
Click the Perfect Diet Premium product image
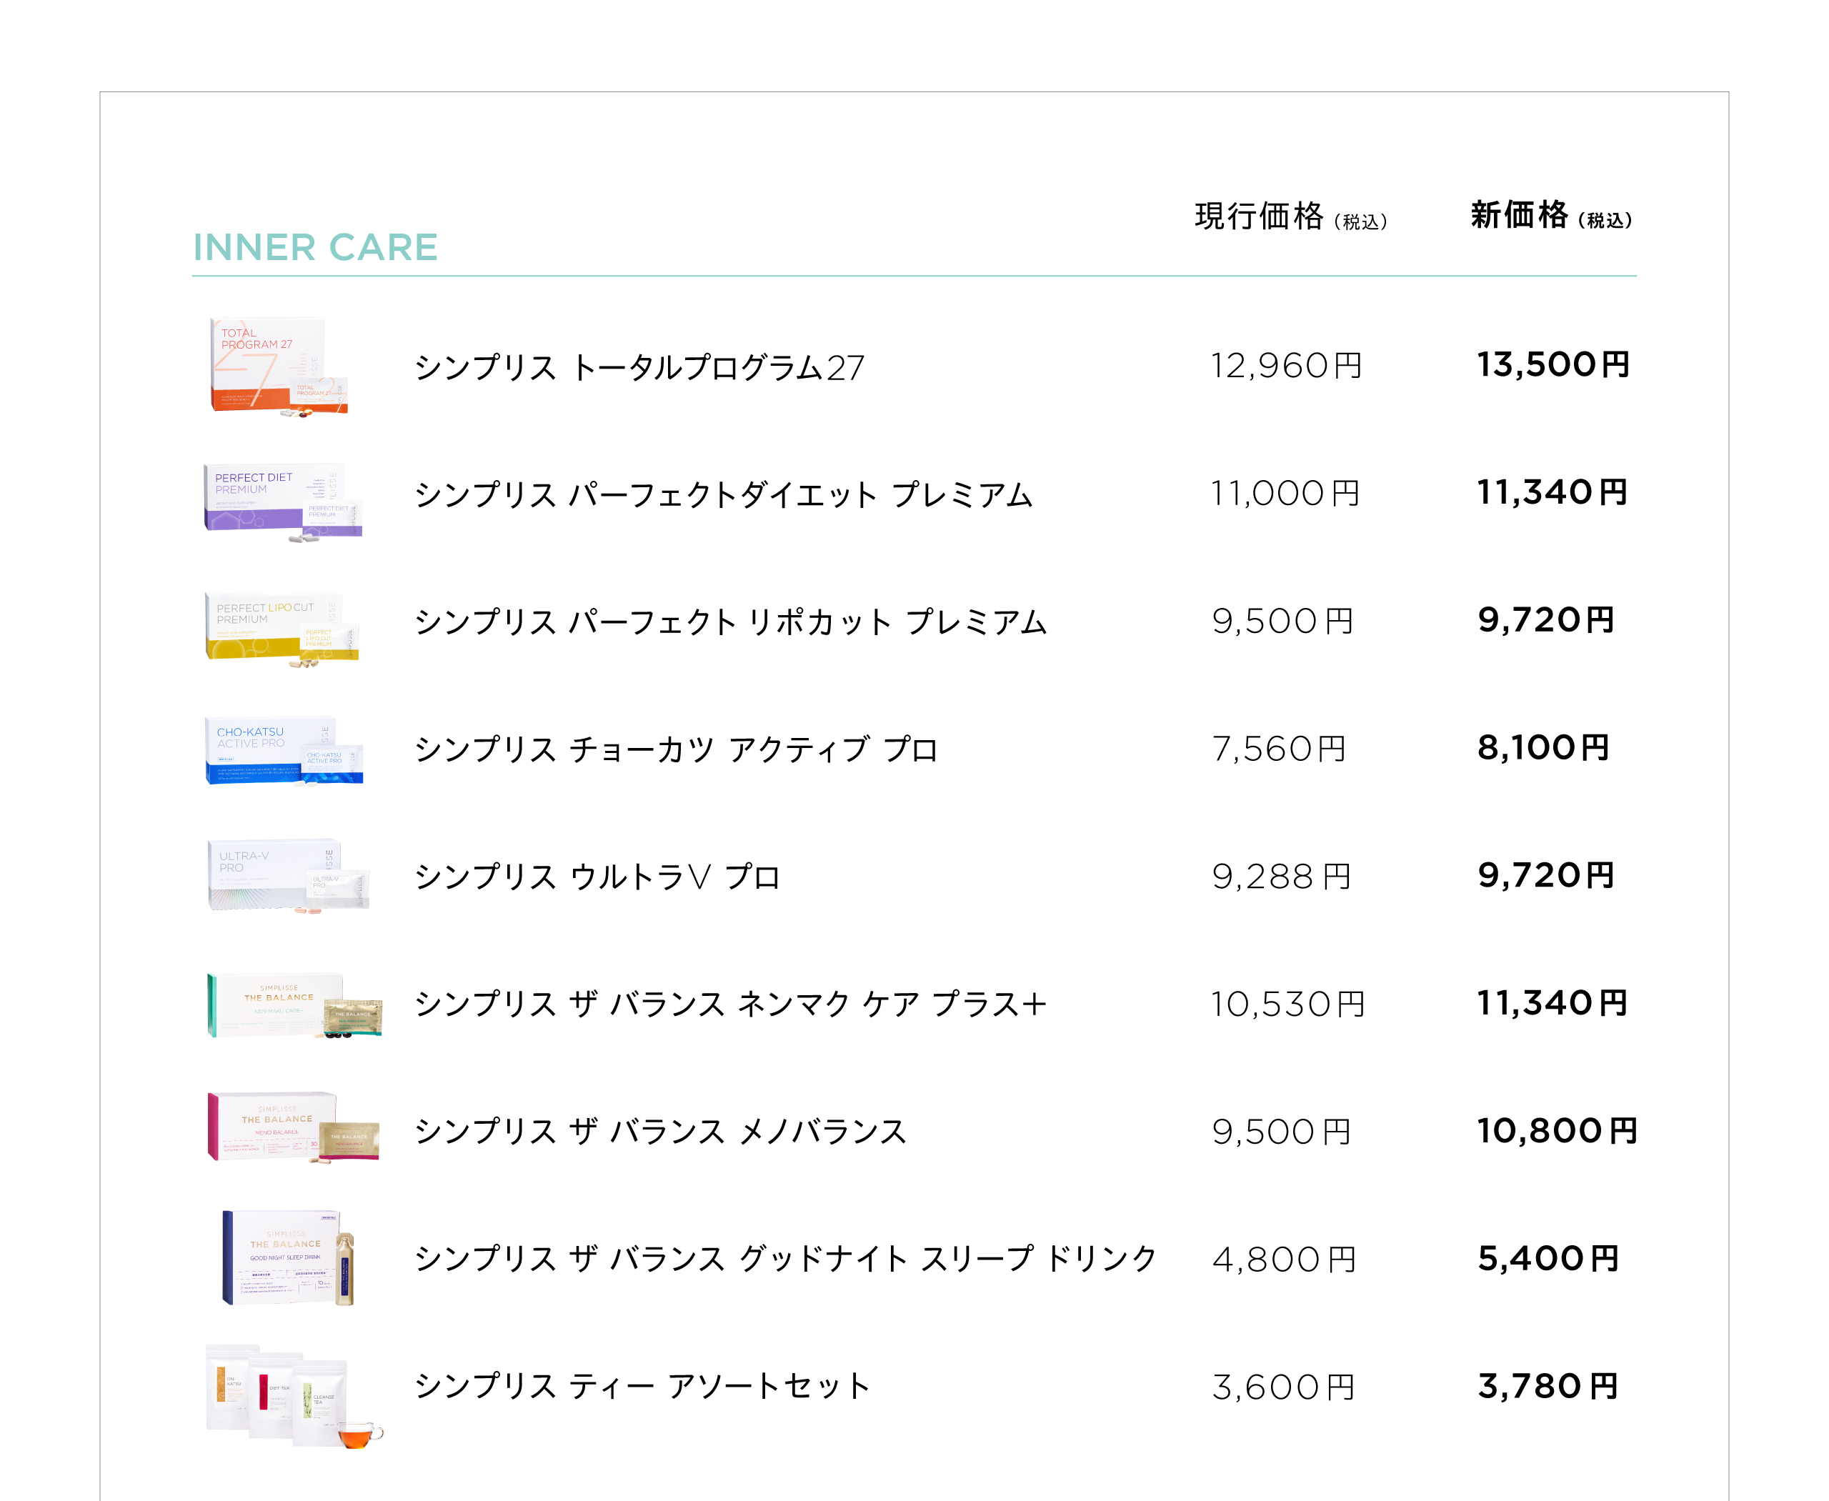(282, 501)
